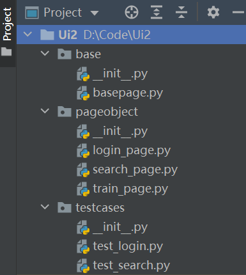Collapse the pageobject folder chevron
Image resolution: width=246 pixels, height=275 pixels.
45,111
